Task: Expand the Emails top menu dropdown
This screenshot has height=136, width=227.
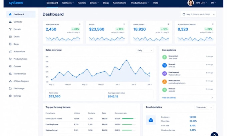Action: tap(98, 3)
